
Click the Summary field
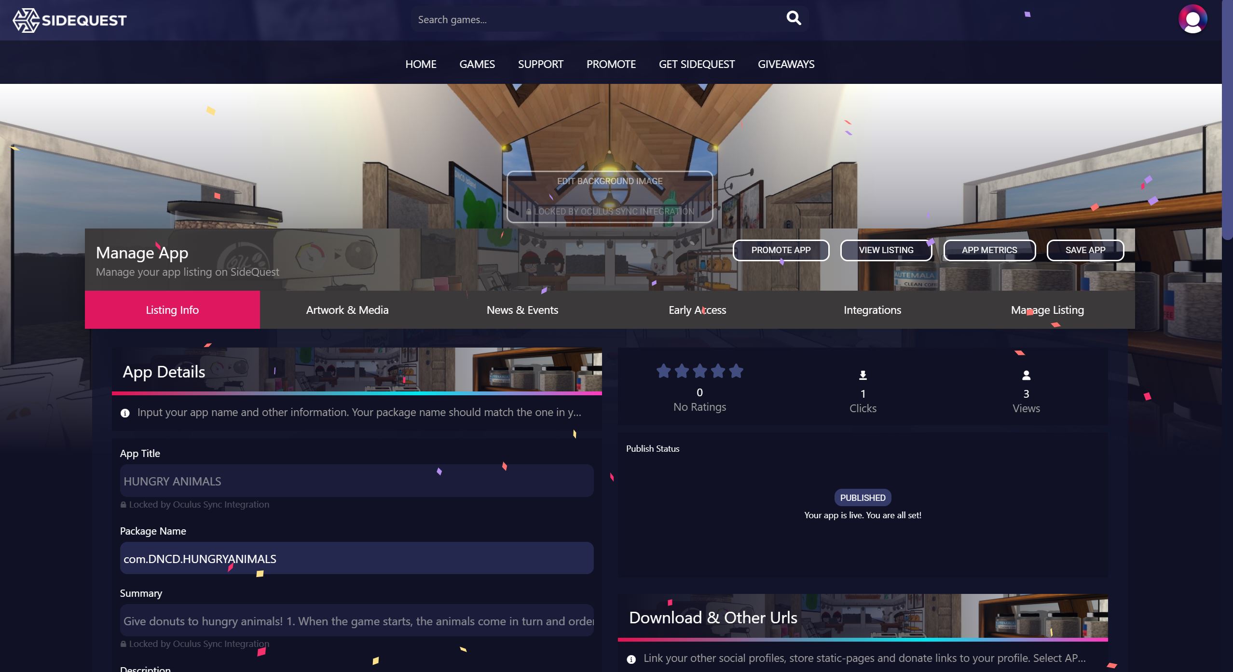coord(356,620)
